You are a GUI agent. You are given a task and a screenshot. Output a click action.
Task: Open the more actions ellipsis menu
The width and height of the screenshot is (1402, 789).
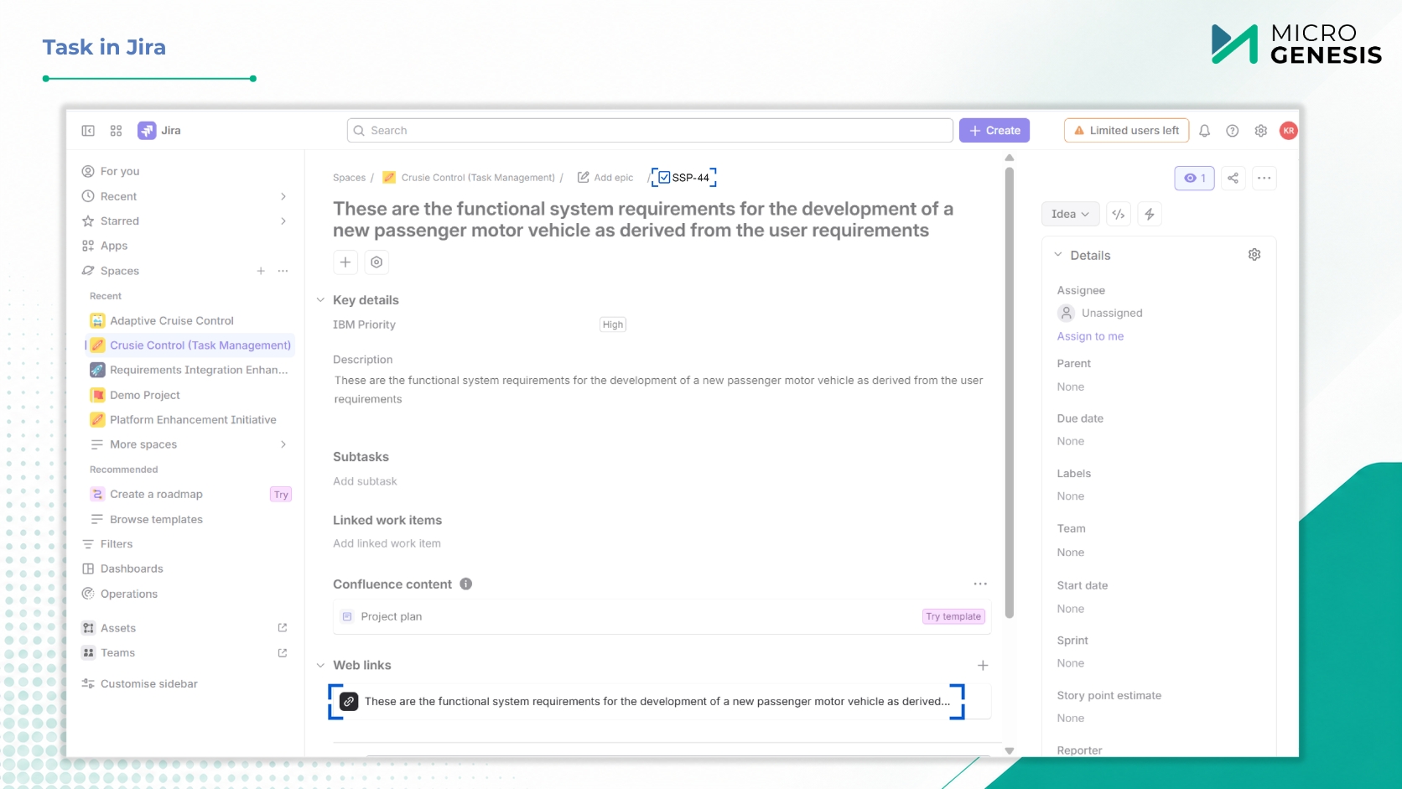1264,178
